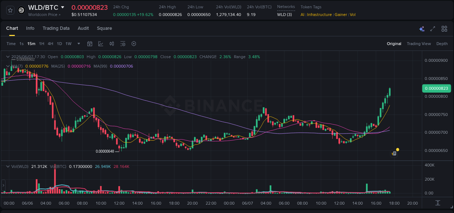This screenshot has height=213, width=454.
Task: Click the CHANGE value 2.36%
Action: [x=225, y=57]
